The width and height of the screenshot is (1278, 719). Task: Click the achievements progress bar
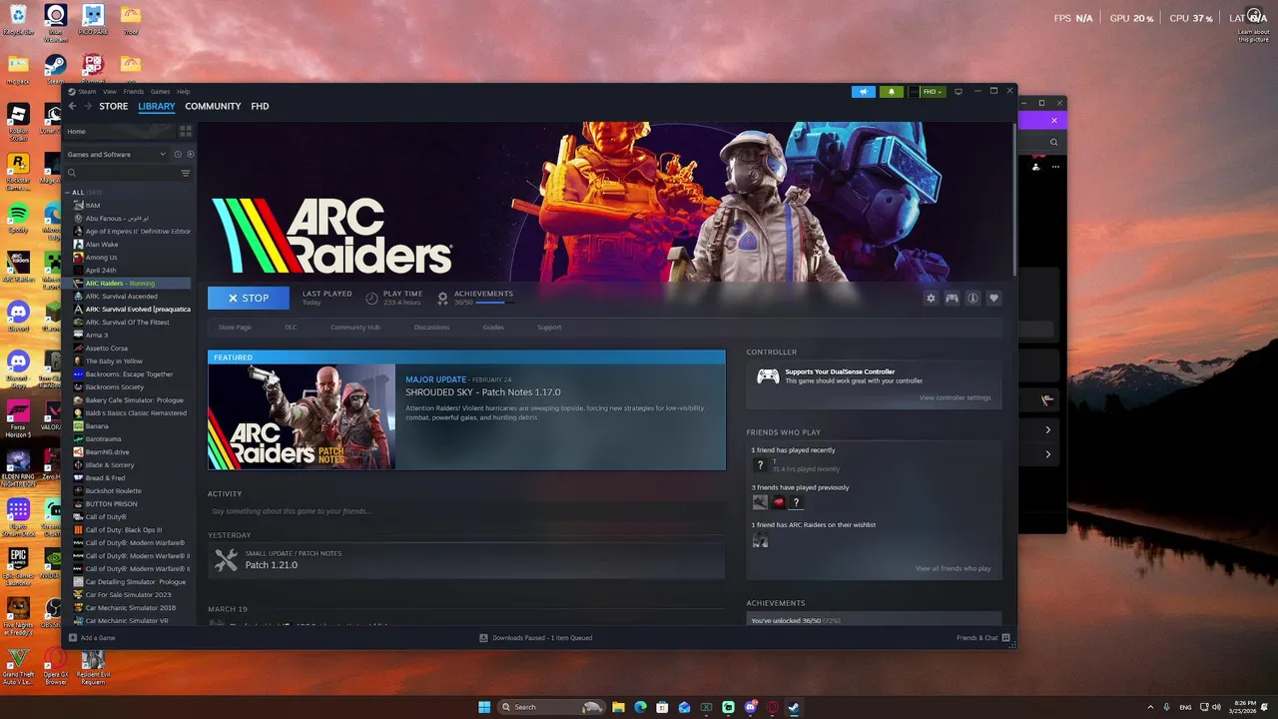(x=495, y=302)
